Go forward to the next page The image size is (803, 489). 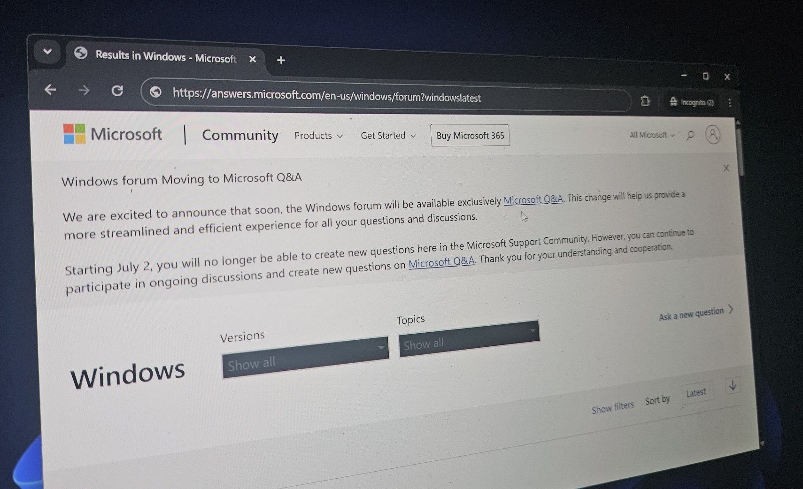click(84, 90)
